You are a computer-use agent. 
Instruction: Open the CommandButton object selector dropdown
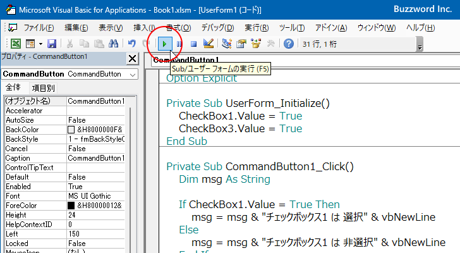click(133, 75)
